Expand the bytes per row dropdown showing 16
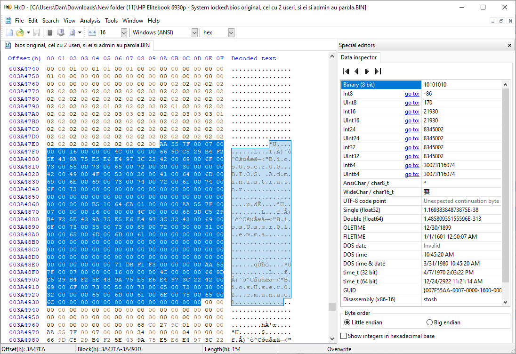Image resolution: width=516 pixels, height=354 pixels. 124,32
